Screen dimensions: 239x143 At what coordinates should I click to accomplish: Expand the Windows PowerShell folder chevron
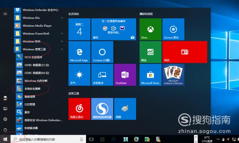(x=62, y=33)
